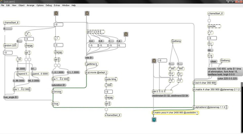Open the Arrange menu
This screenshot has width=243, height=134.
31,5
